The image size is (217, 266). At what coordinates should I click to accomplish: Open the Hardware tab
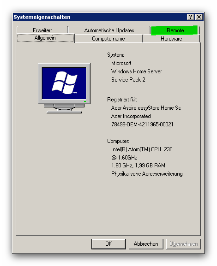click(171, 39)
